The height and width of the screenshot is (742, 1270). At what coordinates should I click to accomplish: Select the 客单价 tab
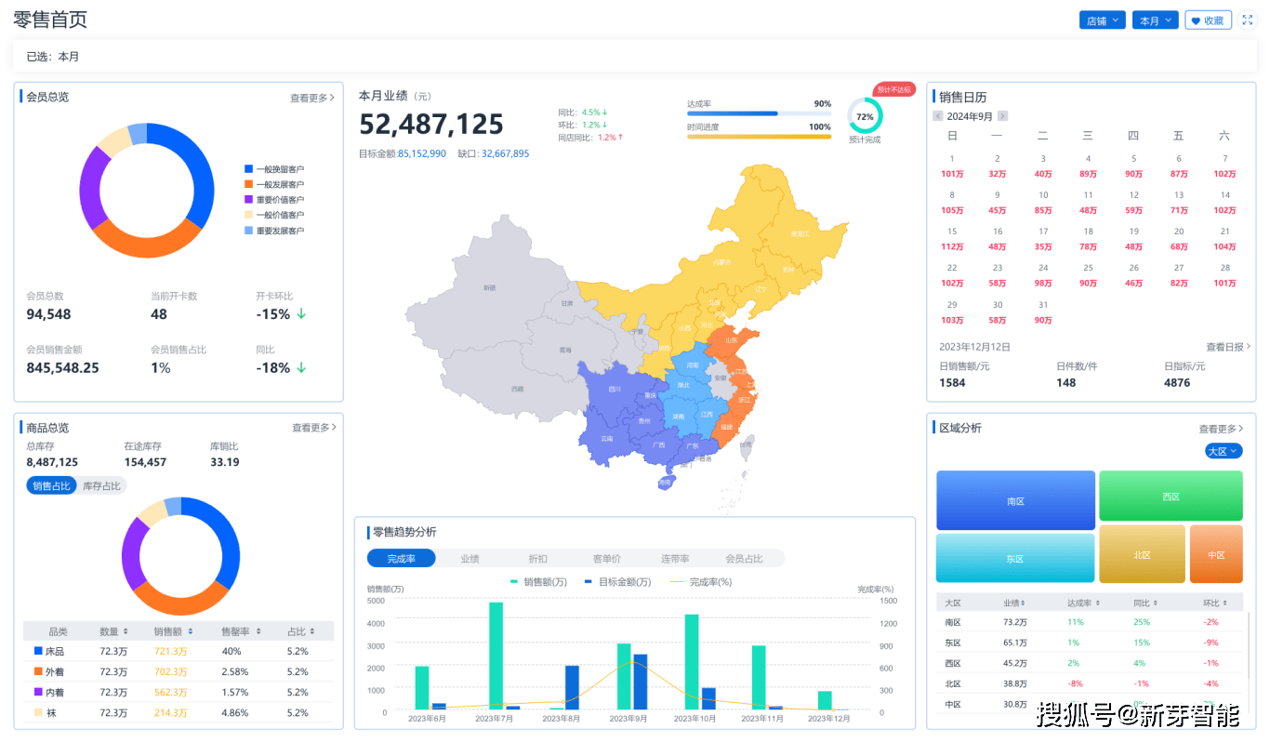pyautogui.click(x=607, y=558)
